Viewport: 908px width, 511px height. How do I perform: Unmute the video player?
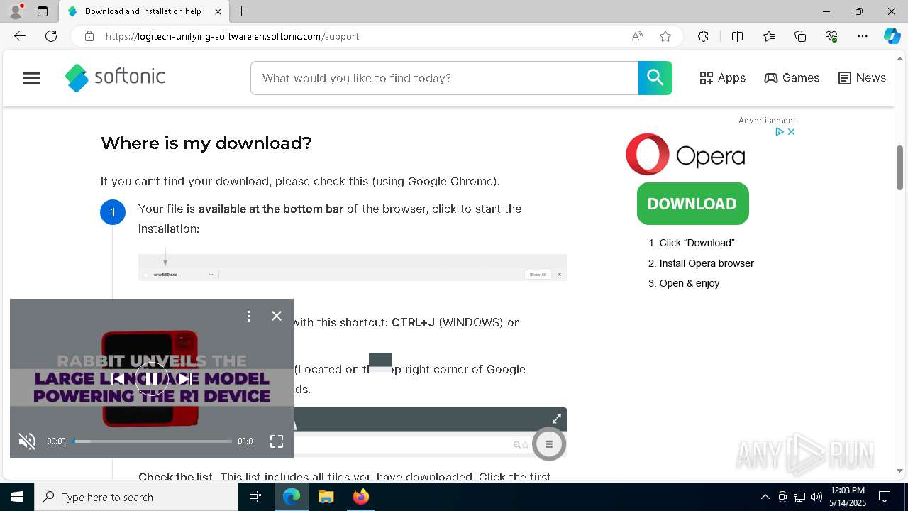(27, 441)
